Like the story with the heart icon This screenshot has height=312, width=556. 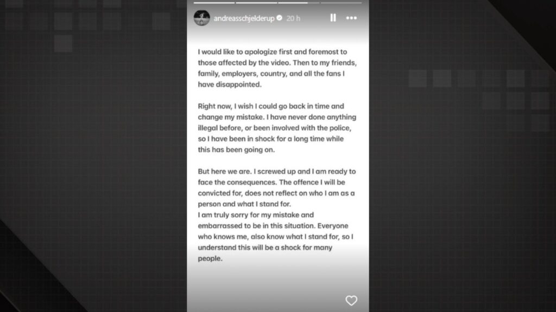point(351,300)
